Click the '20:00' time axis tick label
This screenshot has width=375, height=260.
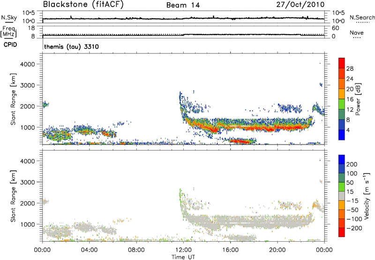[277, 250]
